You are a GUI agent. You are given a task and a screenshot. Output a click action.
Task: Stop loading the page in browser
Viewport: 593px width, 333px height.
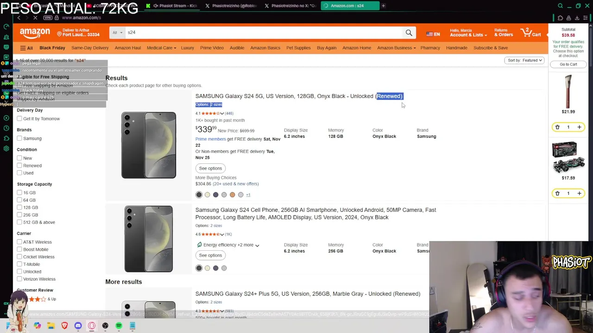pos(35,18)
